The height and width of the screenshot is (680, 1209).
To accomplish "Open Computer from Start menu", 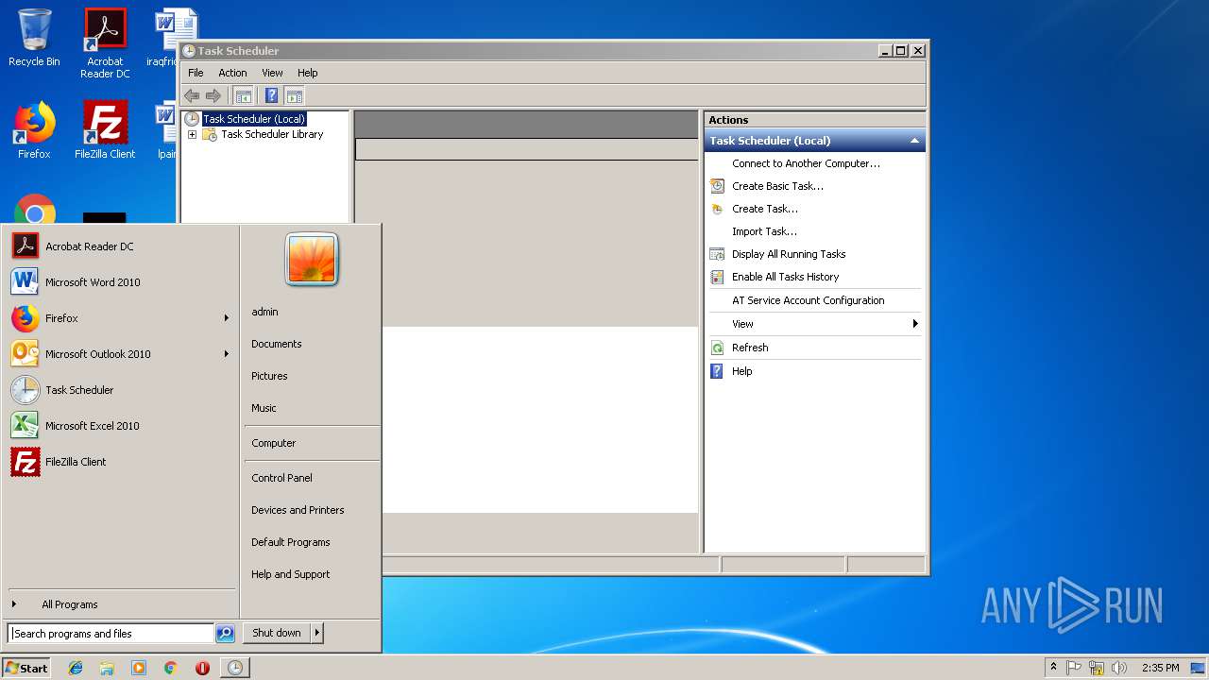I will pyautogui.click(x=274, y=443).
